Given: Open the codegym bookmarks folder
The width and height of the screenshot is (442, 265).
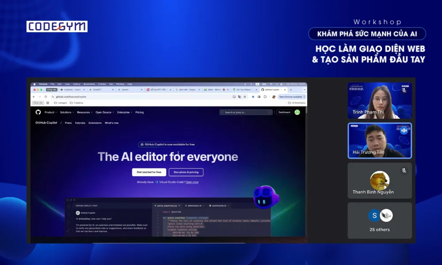Looking at the screenshot, I should pyautogui.click(x=61, y=103).
